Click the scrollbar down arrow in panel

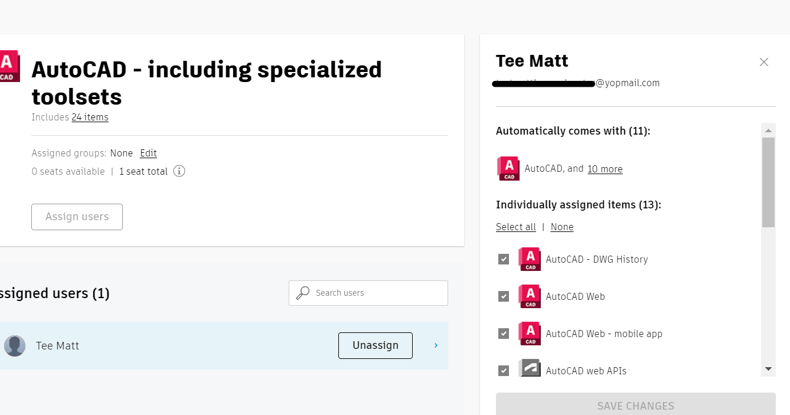(x=768, y=369)
